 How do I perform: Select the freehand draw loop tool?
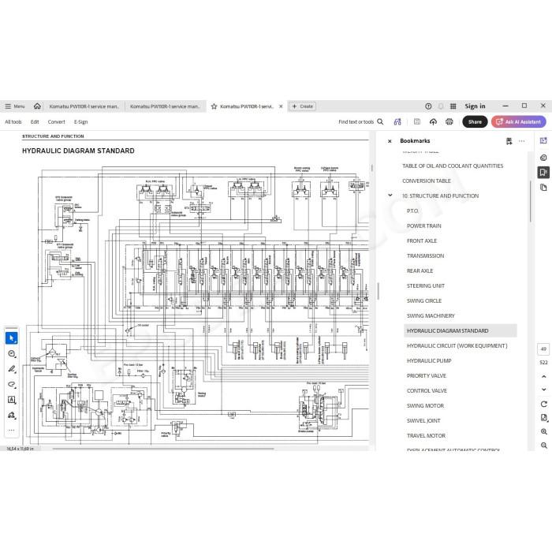tap(12, 385)
